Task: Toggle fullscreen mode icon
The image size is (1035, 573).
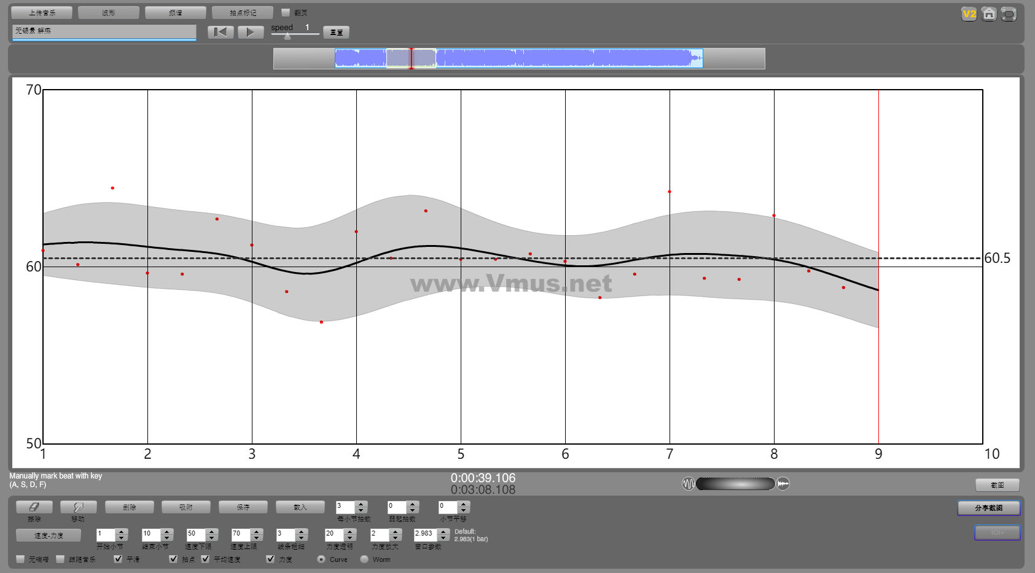Action: coord(1008,14)
